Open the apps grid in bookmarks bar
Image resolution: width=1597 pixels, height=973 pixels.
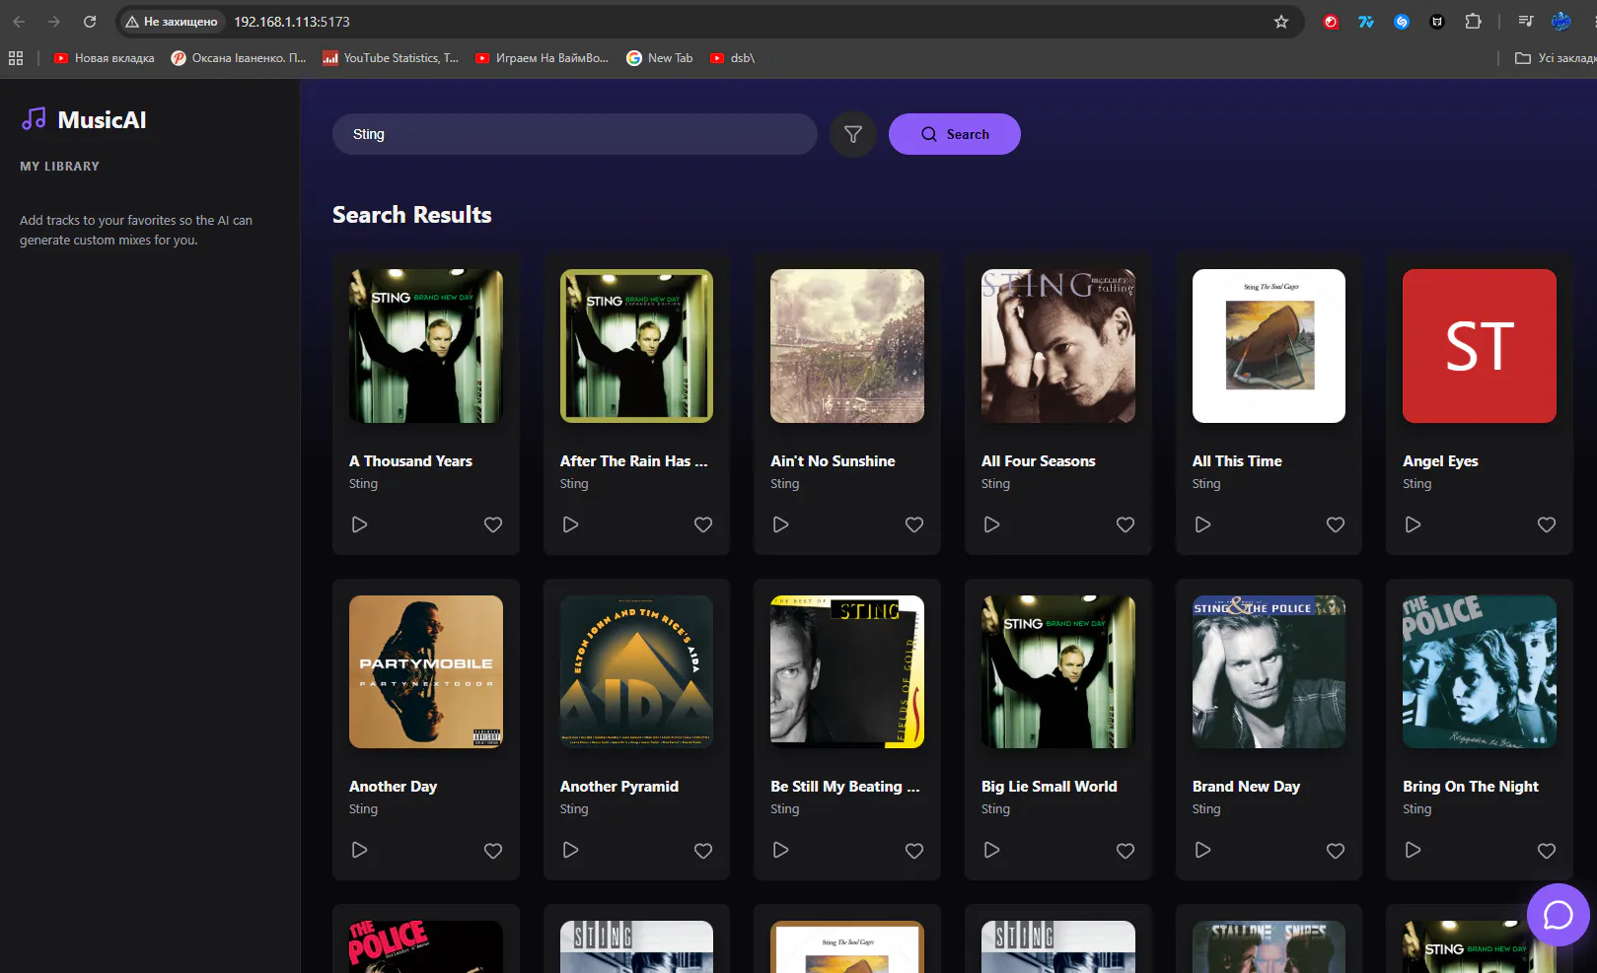16,58
